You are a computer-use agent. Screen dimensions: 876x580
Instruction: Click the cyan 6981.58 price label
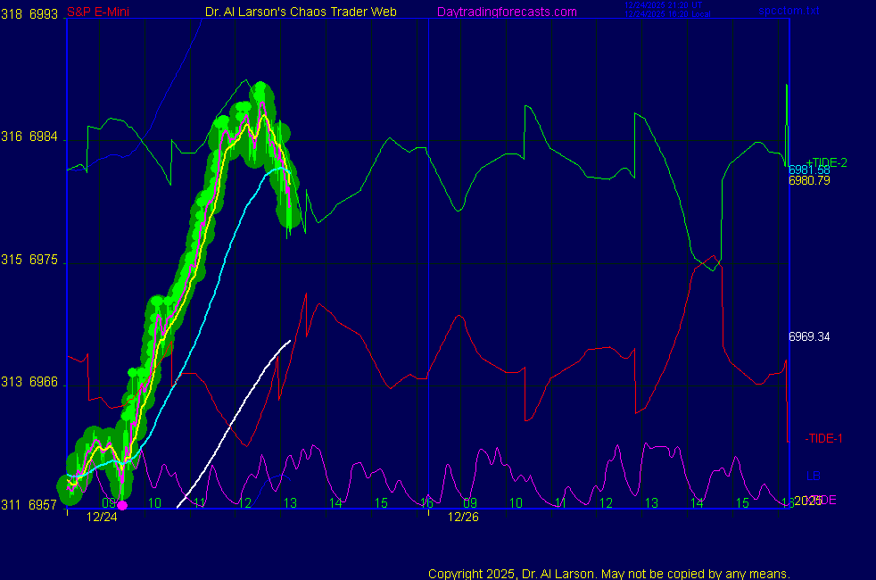coord(809,170)
